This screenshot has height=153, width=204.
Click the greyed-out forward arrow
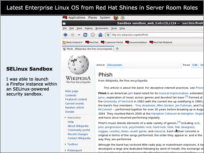pos(73,35)
